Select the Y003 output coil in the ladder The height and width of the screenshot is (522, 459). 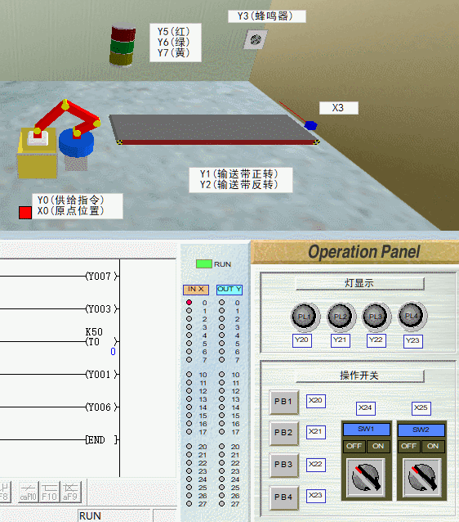(102, 309)
